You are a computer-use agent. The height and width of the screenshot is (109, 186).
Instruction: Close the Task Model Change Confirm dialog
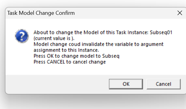[x=180, y=13]
